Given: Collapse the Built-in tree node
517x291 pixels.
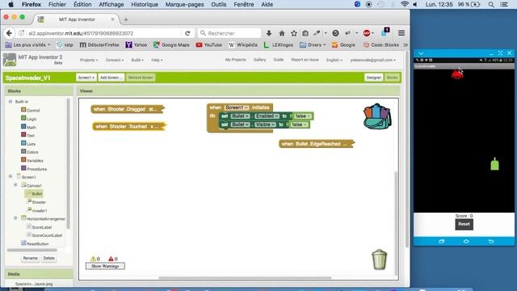Looking at the screenshot, I should [x=11, y=102].
